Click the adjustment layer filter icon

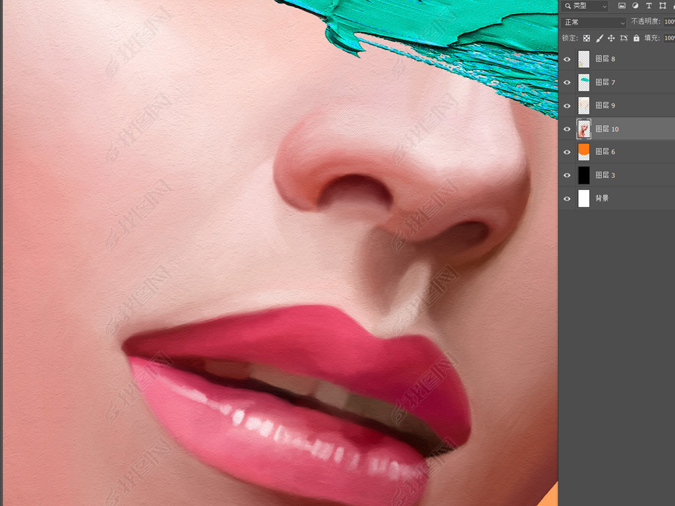point(635,6)
